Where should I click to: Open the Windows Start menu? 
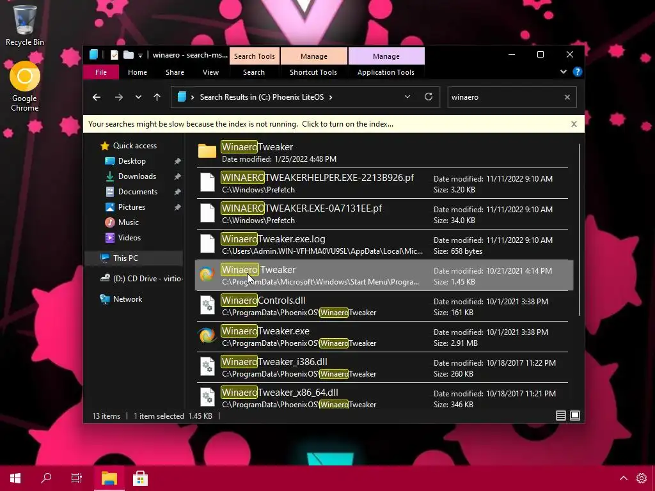tap(15, 478)
